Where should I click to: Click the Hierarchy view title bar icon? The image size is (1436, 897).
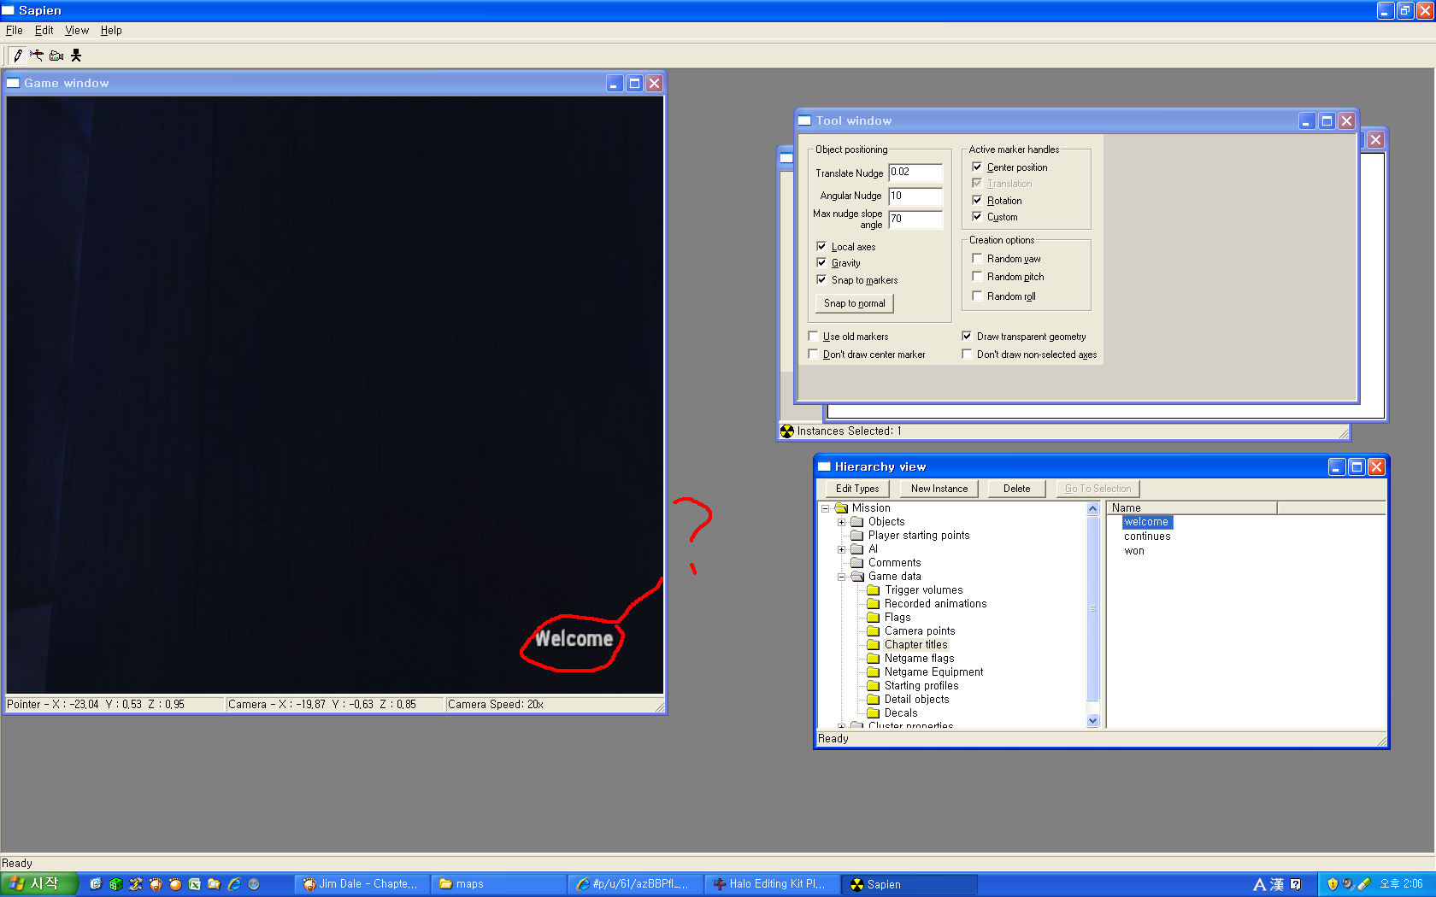tap(825, 466)
